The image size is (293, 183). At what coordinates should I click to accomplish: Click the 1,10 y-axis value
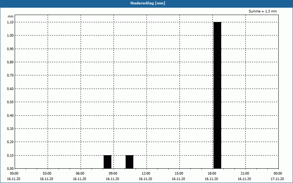point(10,22)
